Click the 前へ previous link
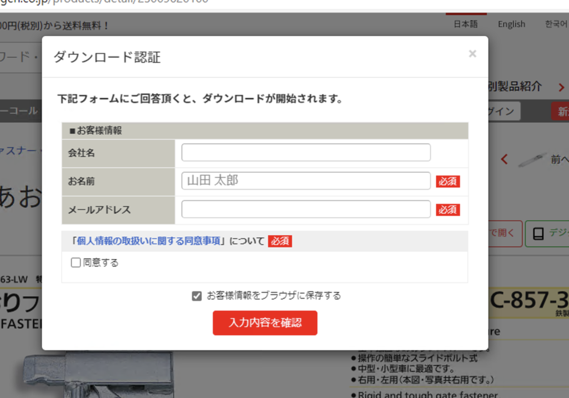Image resolution: width=569 pixels, height=398 pixels. [x=560, y=159]
